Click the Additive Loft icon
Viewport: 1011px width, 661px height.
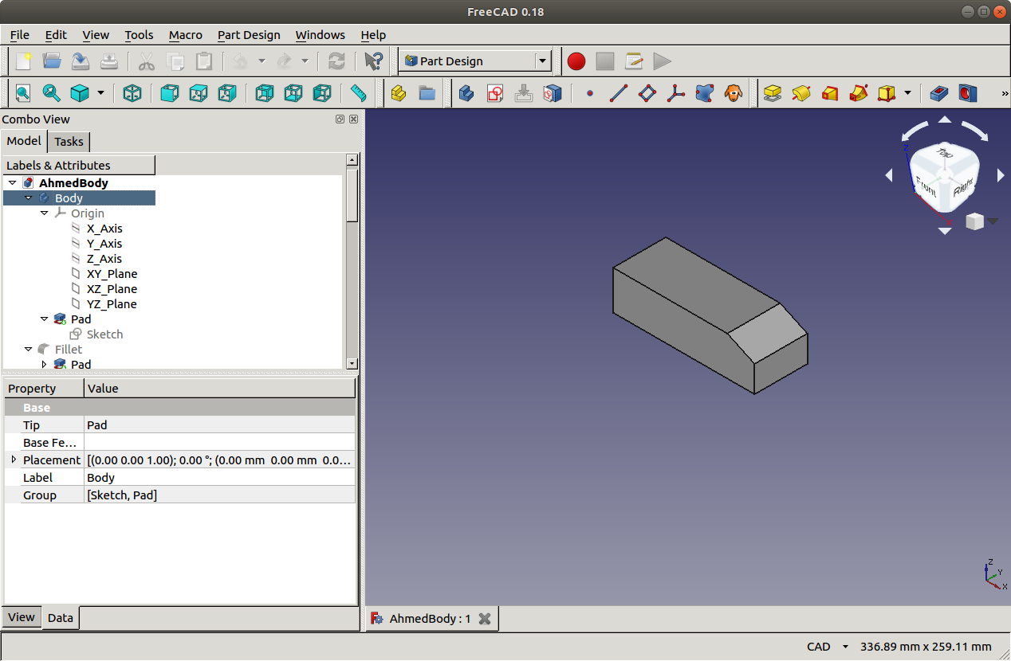pyautogui.click(x=829, y=93)
